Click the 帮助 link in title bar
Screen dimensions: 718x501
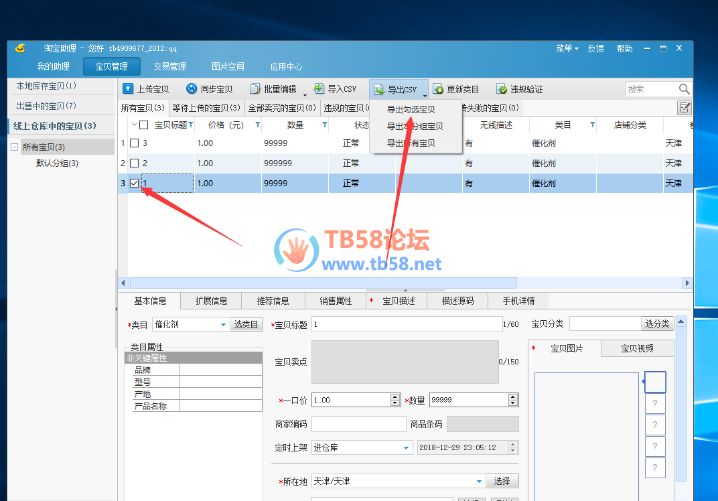pos(624,48)
